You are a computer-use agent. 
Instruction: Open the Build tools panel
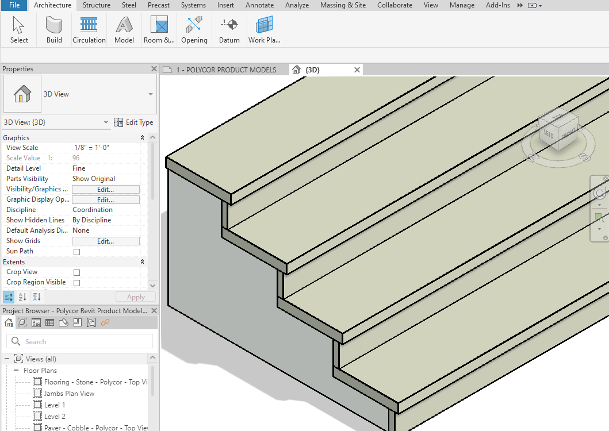54,29
